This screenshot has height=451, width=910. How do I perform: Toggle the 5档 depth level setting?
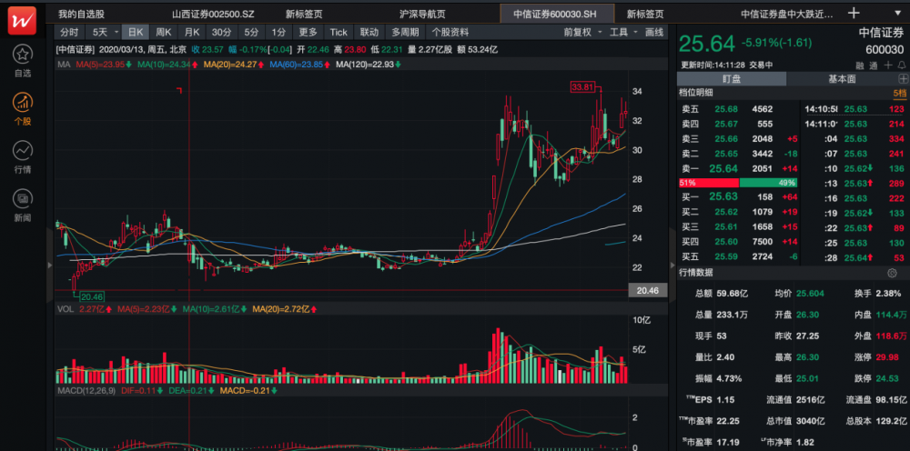click(x=900, y=94)
